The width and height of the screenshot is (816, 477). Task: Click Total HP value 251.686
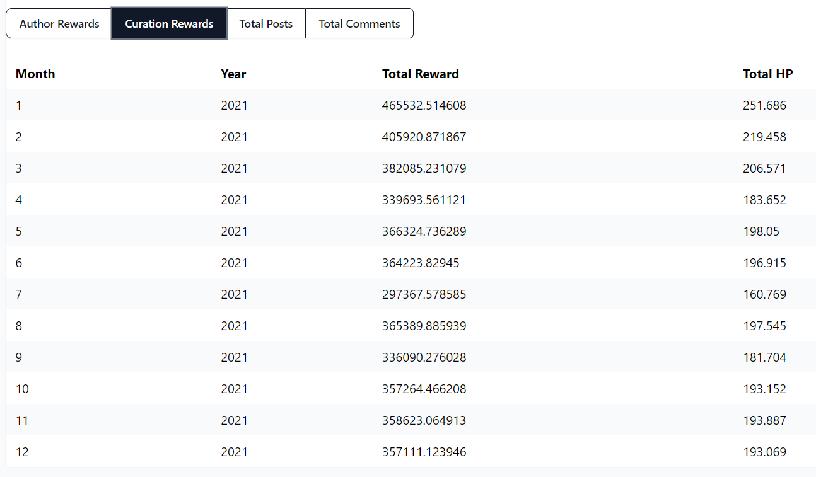[765, 105]
